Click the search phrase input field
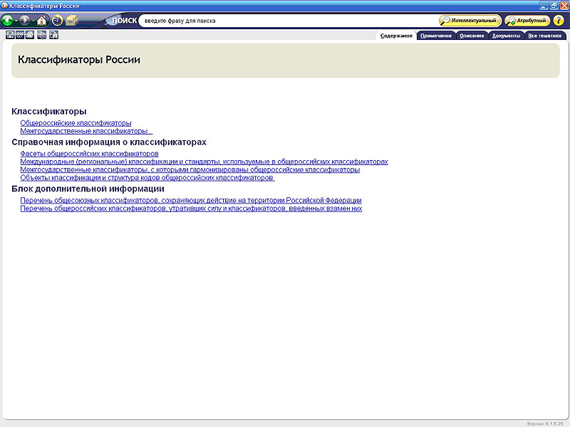Viewport: 570px width, 427px height. point(285,21)
